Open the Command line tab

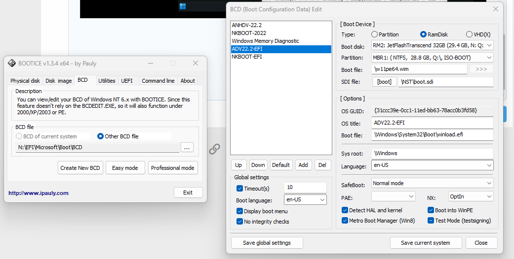click(x=158, y=81)
